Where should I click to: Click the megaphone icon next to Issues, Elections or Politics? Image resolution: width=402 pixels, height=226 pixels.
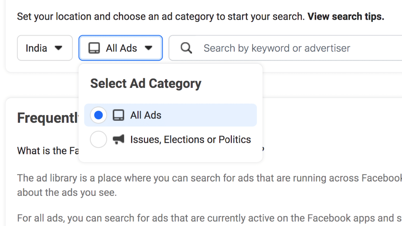(119, 139)
